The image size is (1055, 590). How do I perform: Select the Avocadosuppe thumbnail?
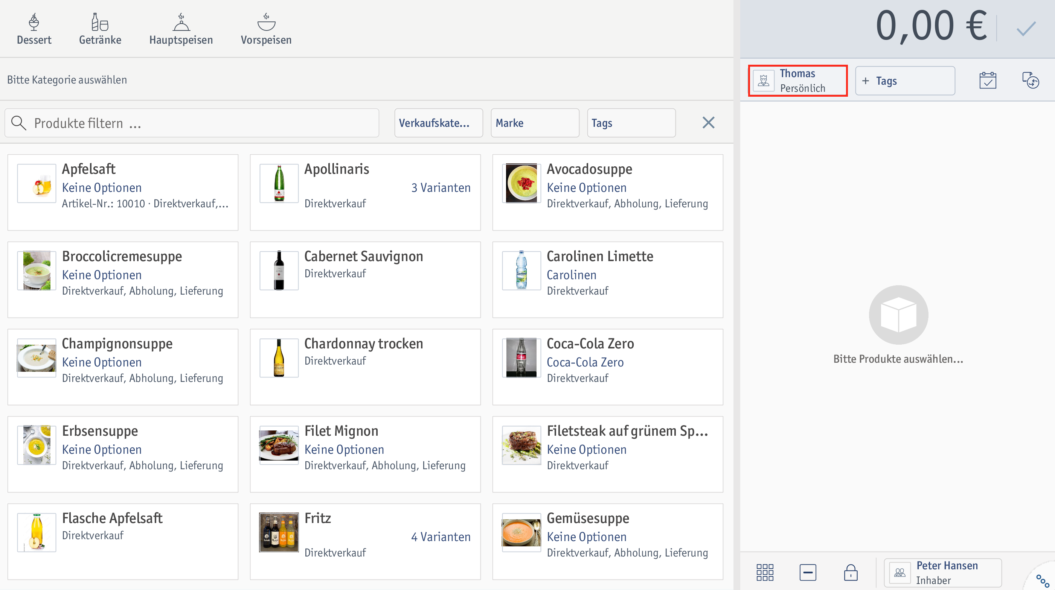(521, 183)
